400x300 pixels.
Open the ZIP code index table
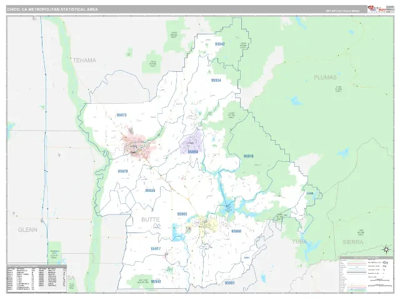click(37, 278)
